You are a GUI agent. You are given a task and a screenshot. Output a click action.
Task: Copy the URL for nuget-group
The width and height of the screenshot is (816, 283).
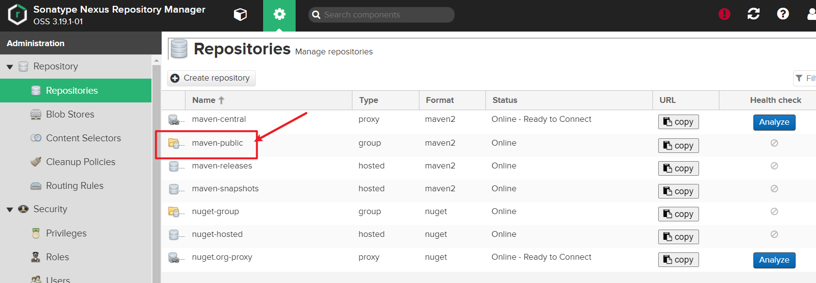click(x=678, y=214)
